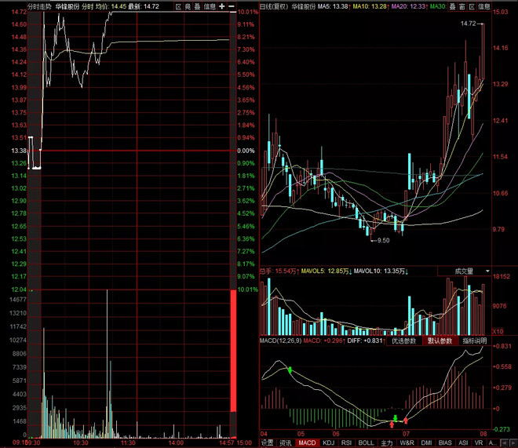The image size is (518, 448).
Task: Click the 默认参数 default parameters button
Action: 440,341
